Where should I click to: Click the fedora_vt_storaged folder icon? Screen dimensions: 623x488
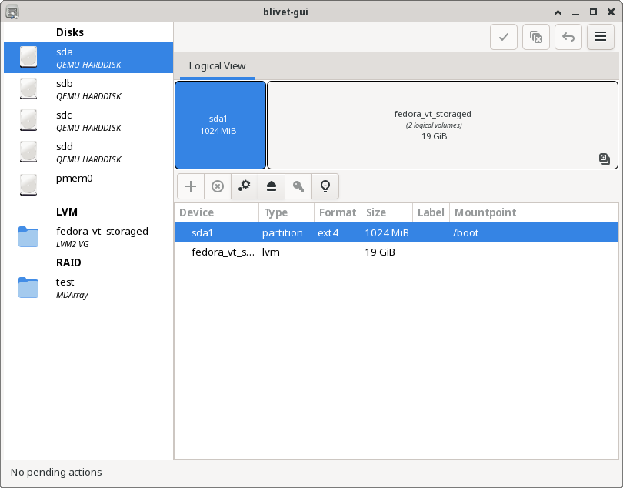tap(28, 236)
